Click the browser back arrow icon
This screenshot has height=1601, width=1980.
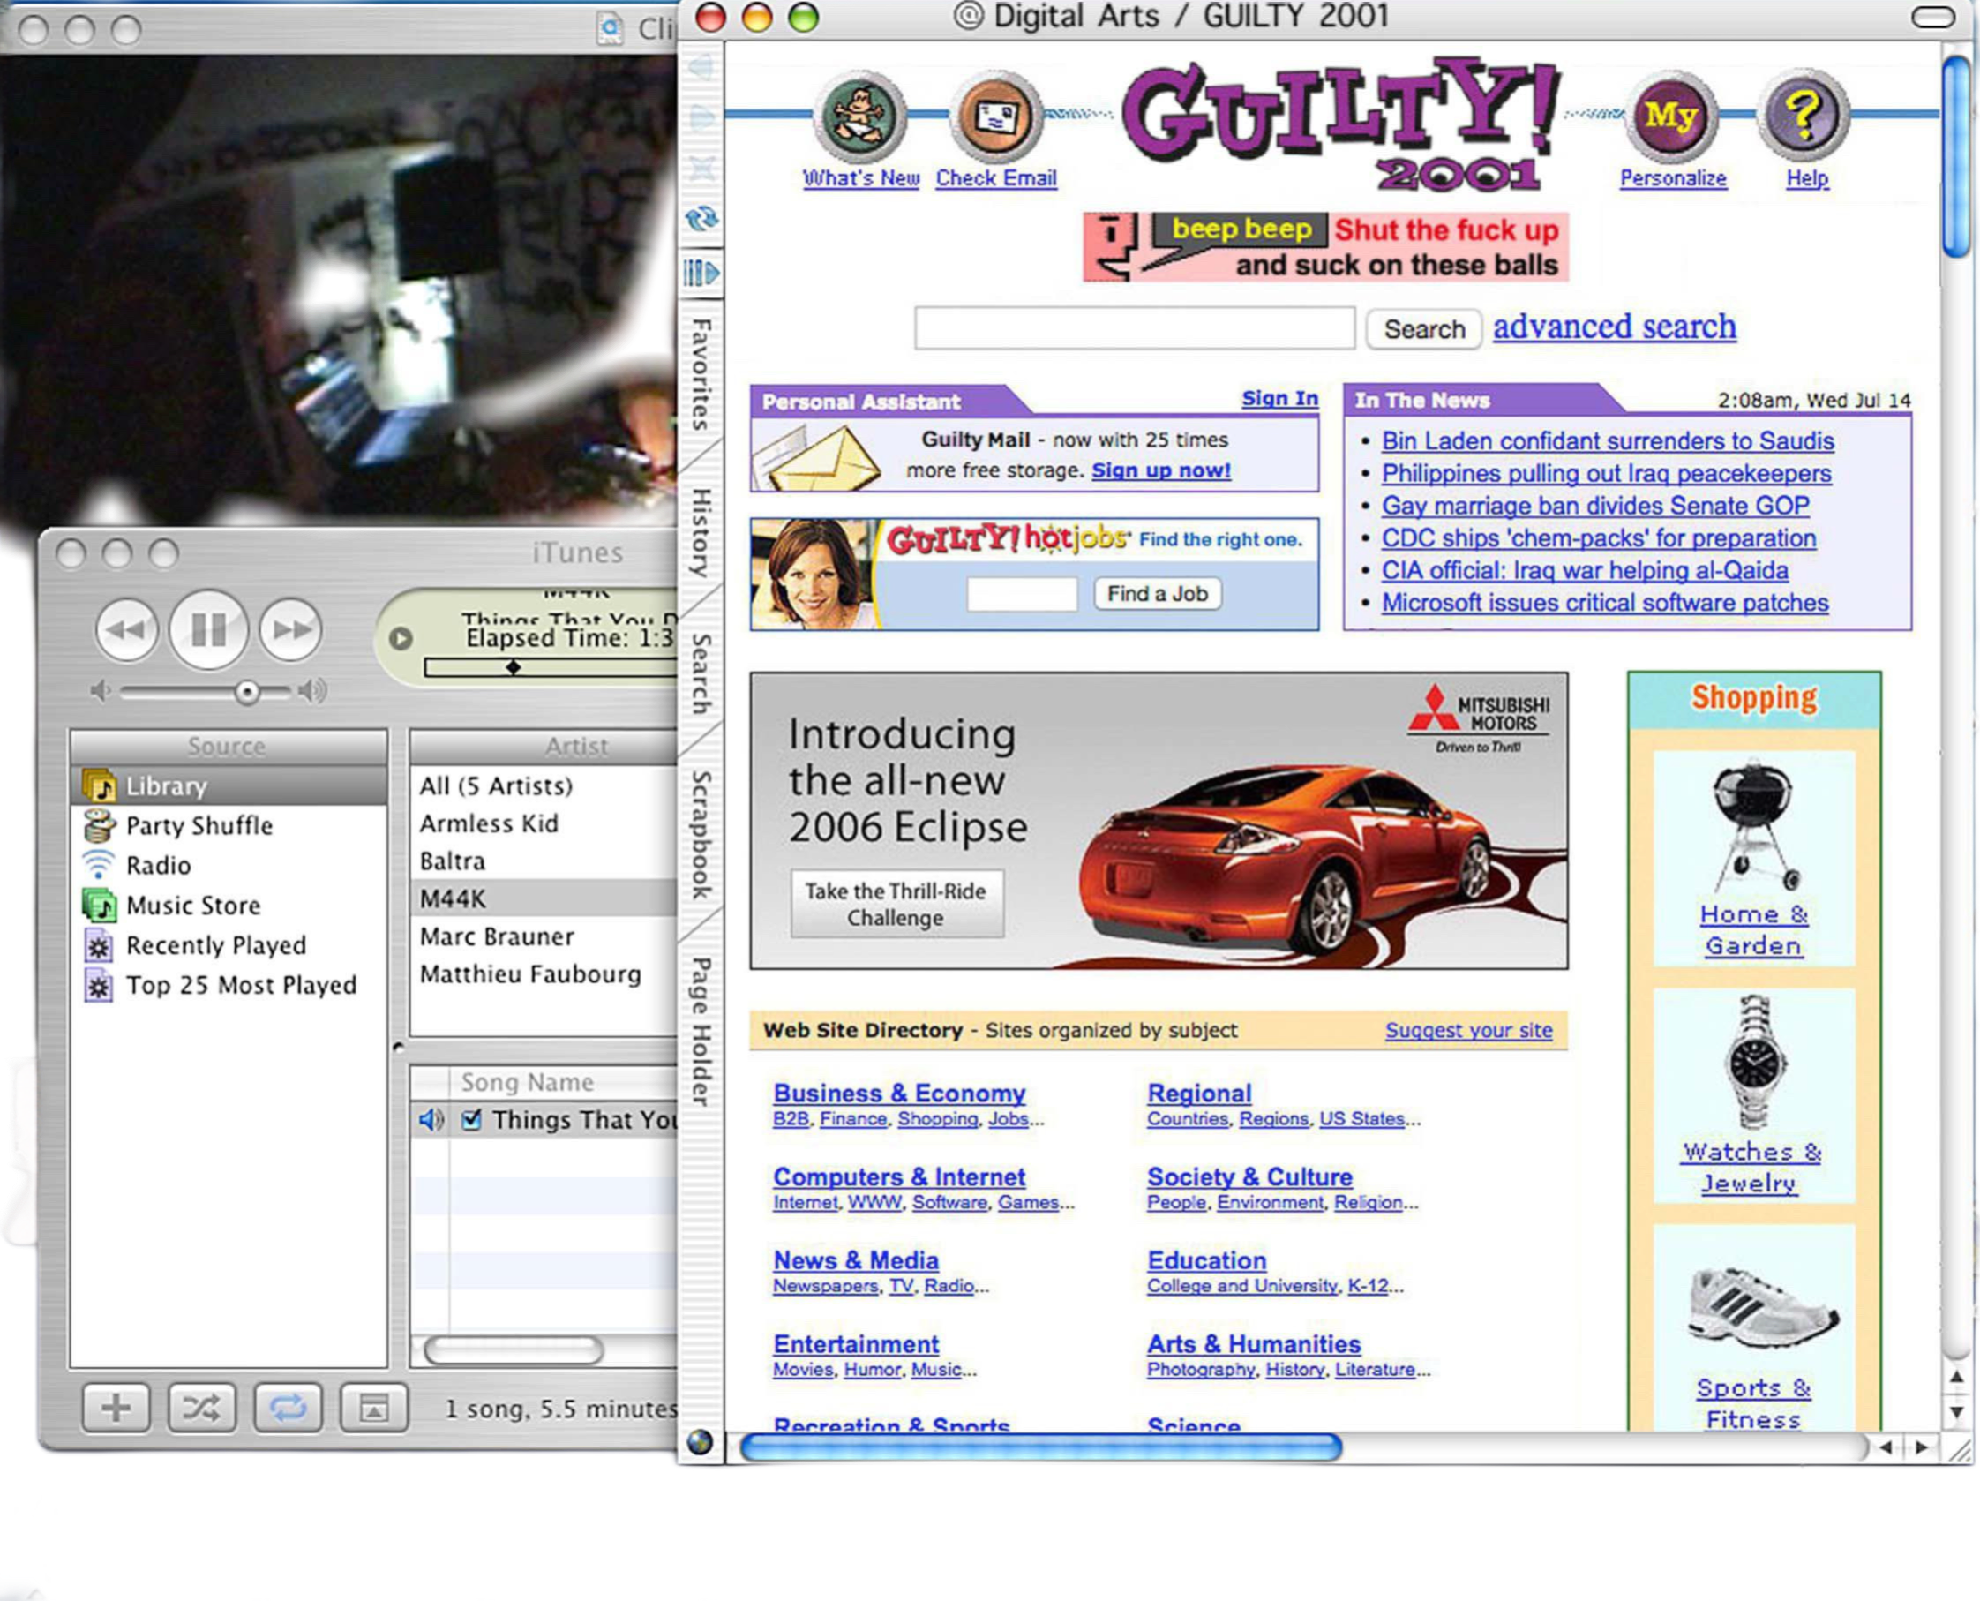coord(701,67)
